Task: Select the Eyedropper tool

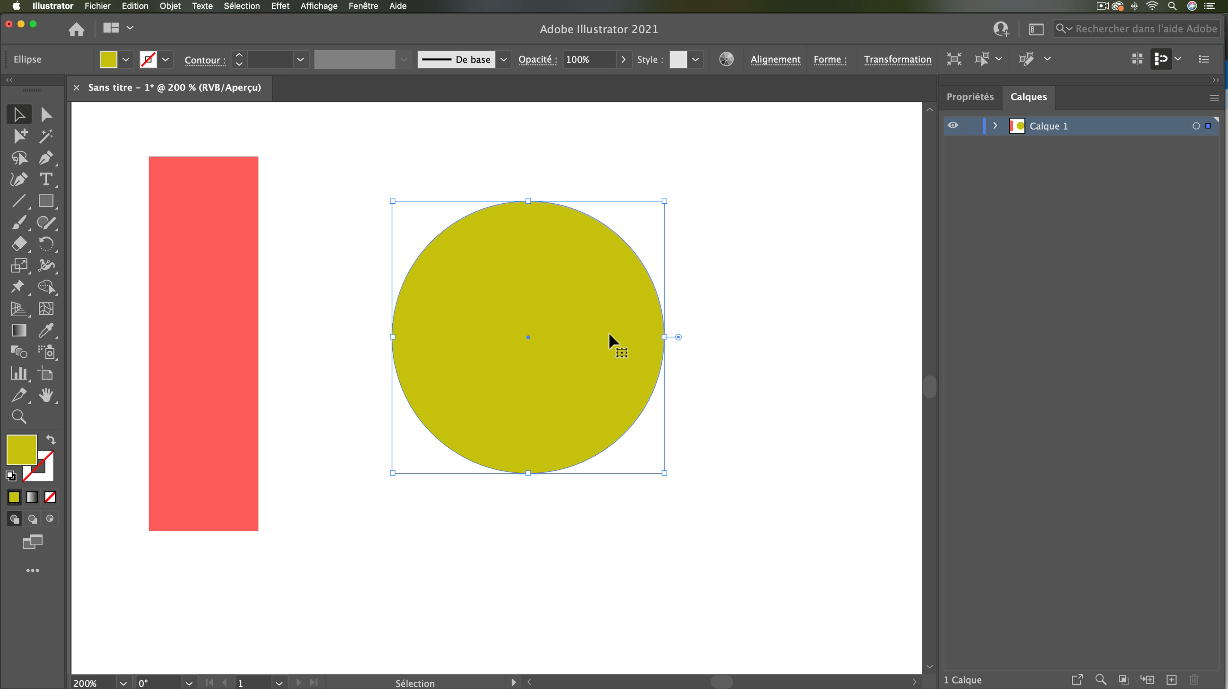Action: [46, 331]
